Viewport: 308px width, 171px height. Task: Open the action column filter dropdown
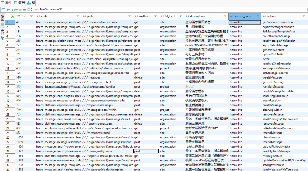pyautogui.click(x=306, y=16)
